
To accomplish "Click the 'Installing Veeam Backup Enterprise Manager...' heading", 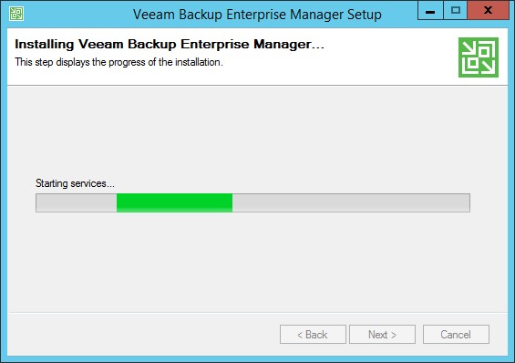I will pyautogui.click(x=170, y=44).
